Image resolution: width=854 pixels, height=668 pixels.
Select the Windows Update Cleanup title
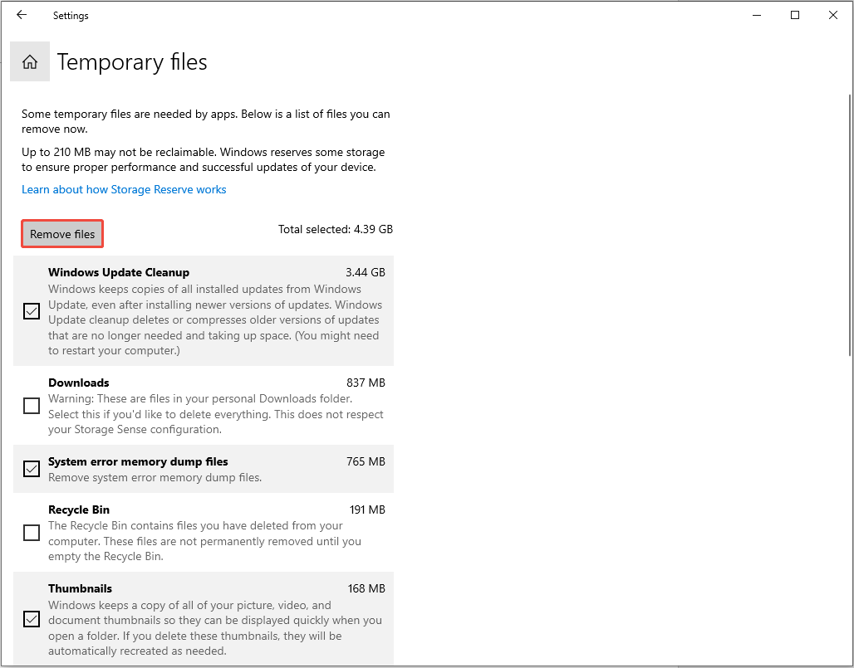click(x=119, y=272)
